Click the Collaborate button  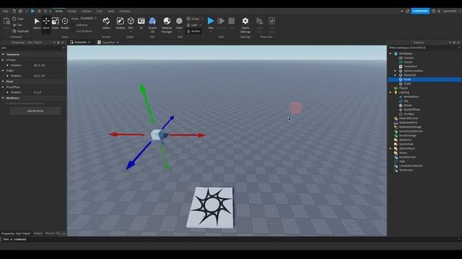[x=420, y=12]
